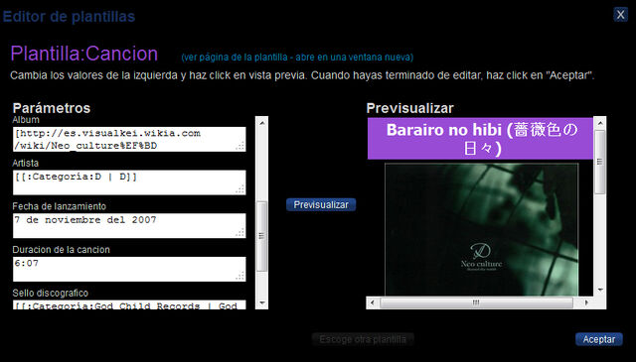Screen dimensions: 636x362
Task: Focus the 'Duracion de la cancion' field
Action: click(x=129, y=270)
